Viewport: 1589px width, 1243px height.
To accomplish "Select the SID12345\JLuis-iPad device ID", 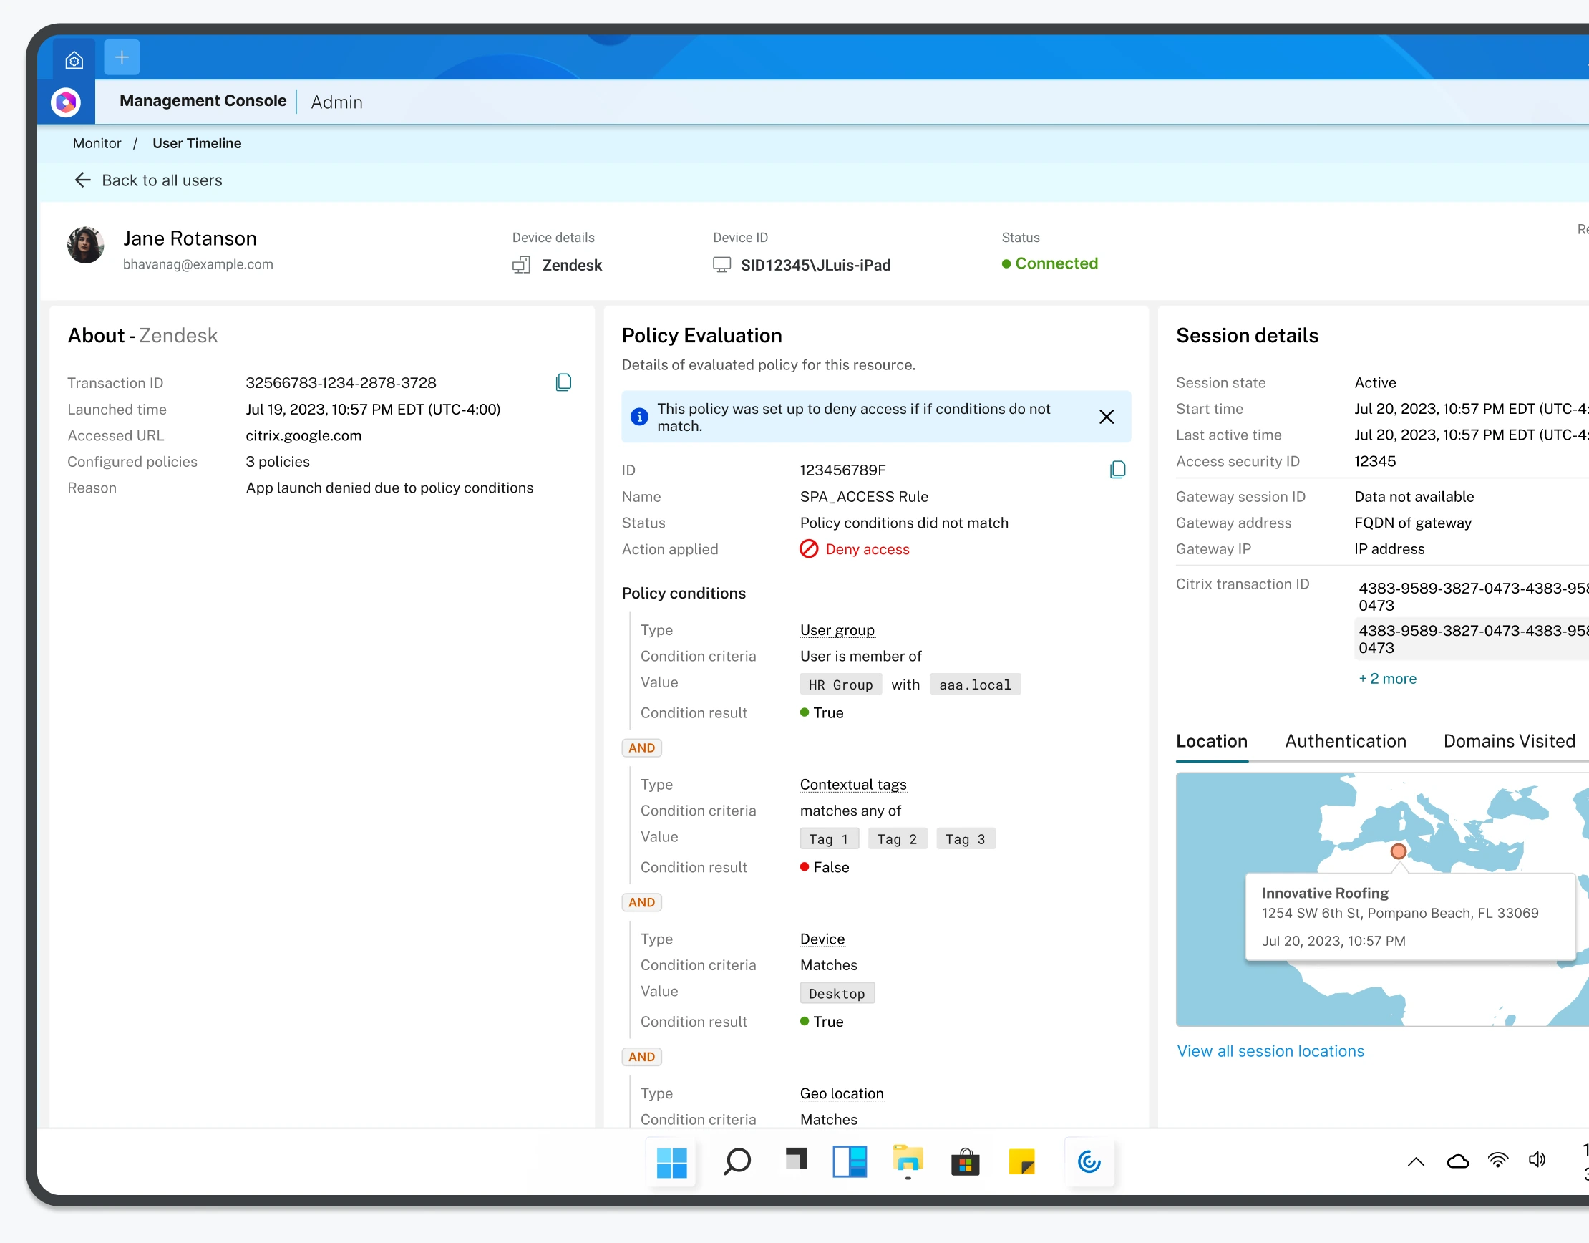I will tap(801, 265).
